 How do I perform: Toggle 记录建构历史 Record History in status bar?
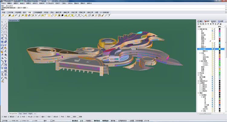coord(123,121)
